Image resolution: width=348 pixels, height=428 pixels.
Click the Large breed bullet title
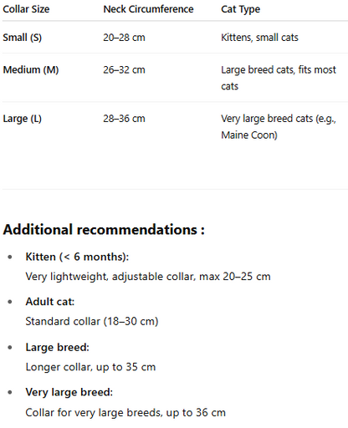(x=58, y=347)
